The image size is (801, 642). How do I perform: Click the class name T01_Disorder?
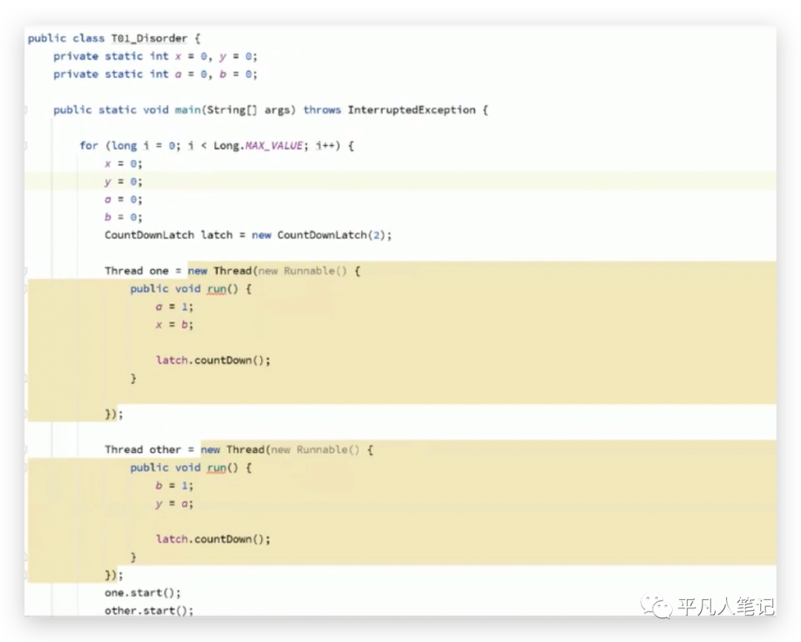pyautogui.click(x=149, y=39)
